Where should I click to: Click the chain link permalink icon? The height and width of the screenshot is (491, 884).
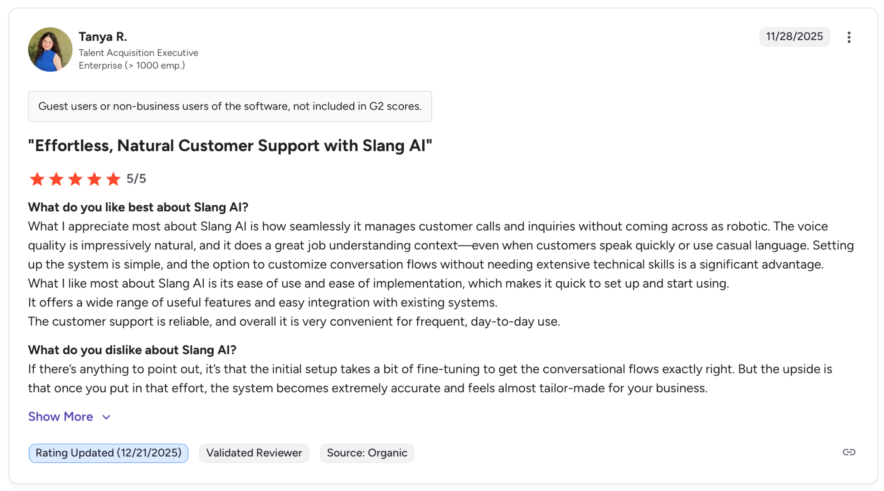coord(849,452)
